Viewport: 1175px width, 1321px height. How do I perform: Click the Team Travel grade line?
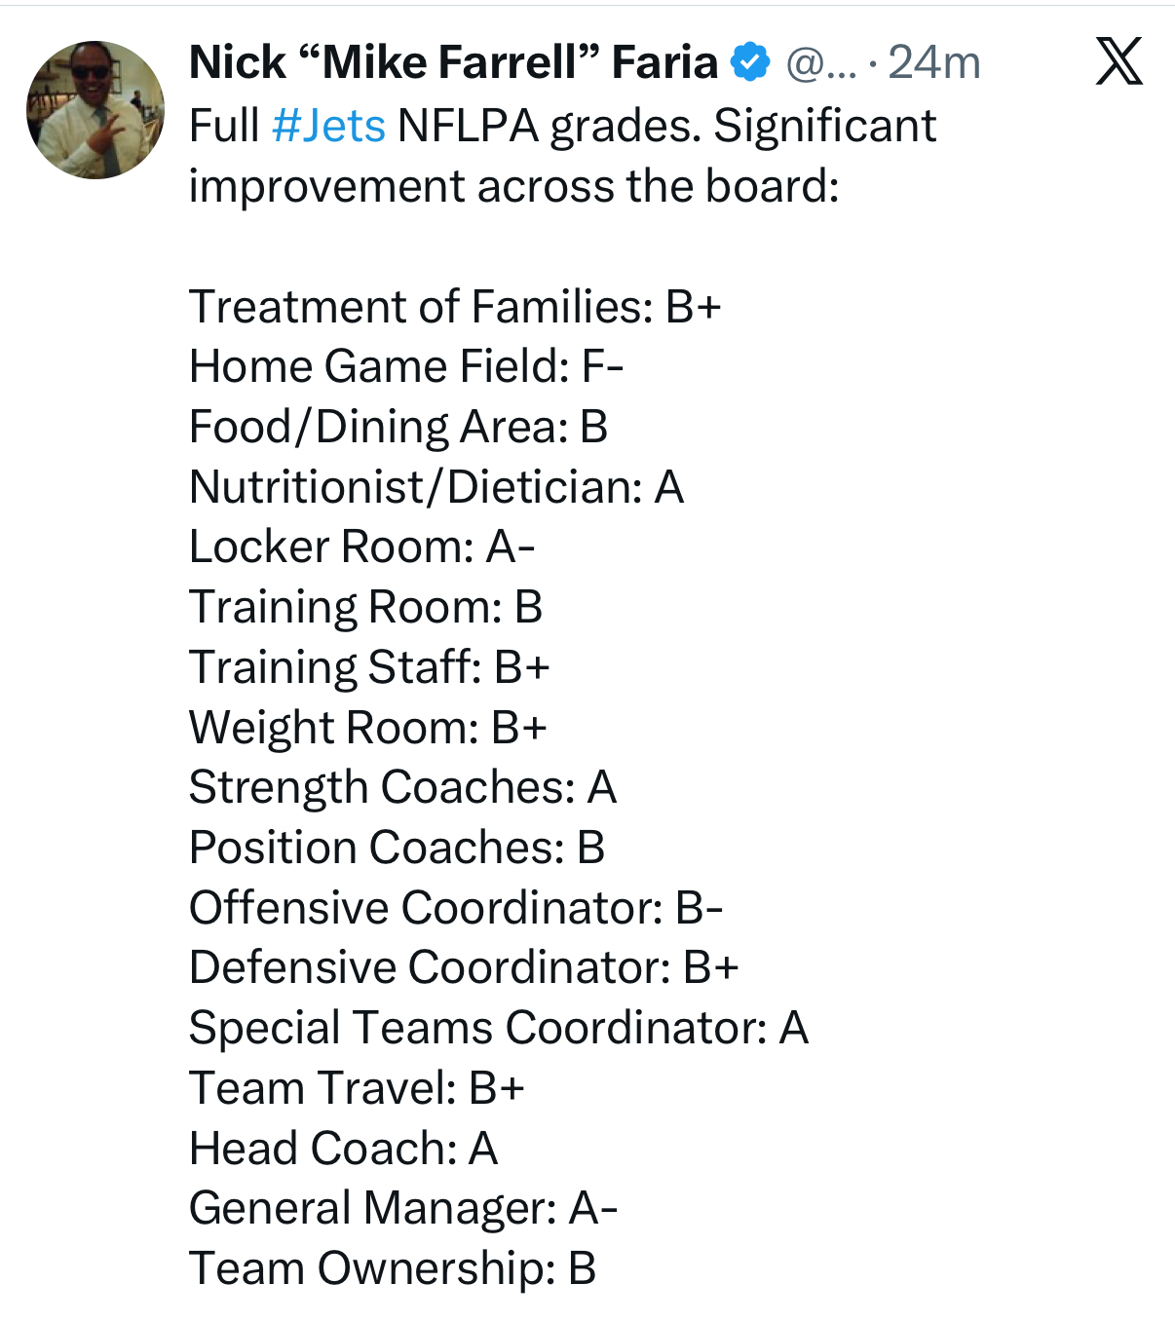[x=357, y=1088]
